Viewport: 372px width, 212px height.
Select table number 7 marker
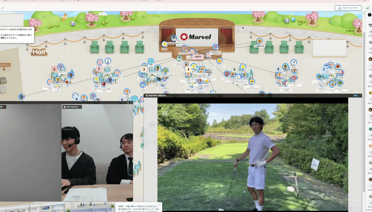324,69
